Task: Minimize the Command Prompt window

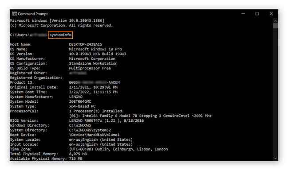Action: tap(243, 14)
